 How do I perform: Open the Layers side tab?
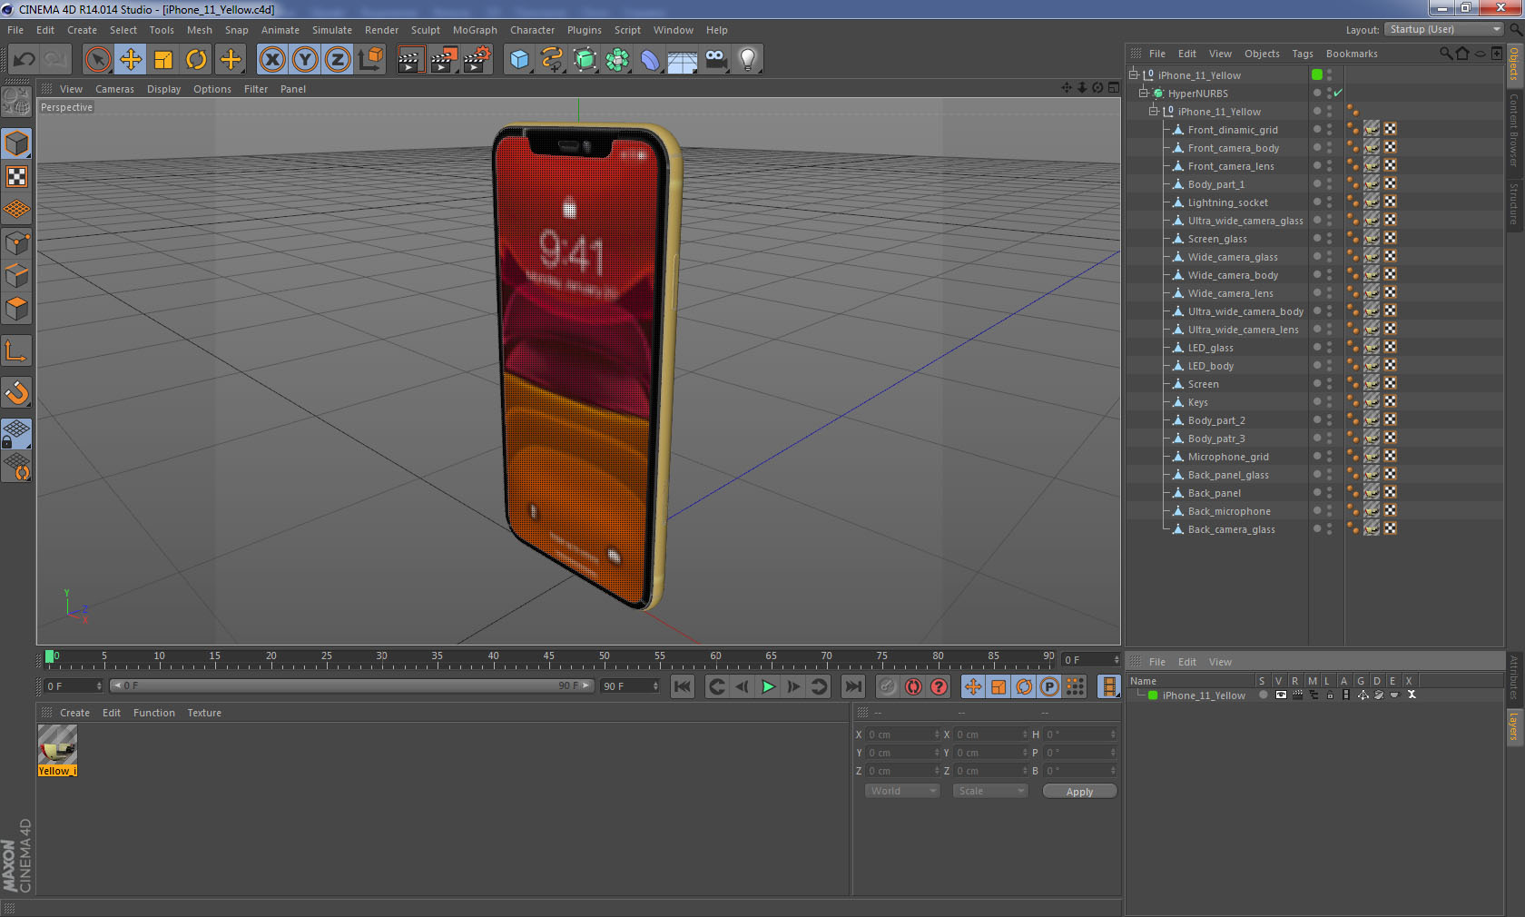1513,726
